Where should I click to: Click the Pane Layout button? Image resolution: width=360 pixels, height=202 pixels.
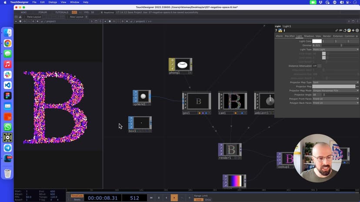coord(34,17)
